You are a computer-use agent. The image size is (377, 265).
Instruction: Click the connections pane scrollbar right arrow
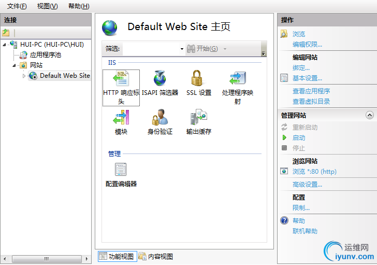pyautogui.click(x=86, y=259)
